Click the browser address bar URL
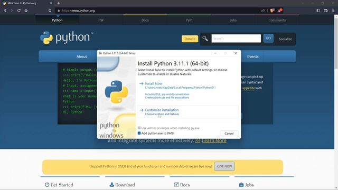The height and width of the screenshot is (190, 338). 78,11
